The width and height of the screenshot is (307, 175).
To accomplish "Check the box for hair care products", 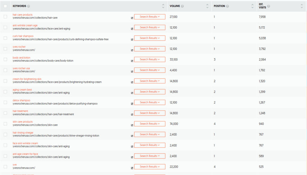I will (x=5, y=17).
